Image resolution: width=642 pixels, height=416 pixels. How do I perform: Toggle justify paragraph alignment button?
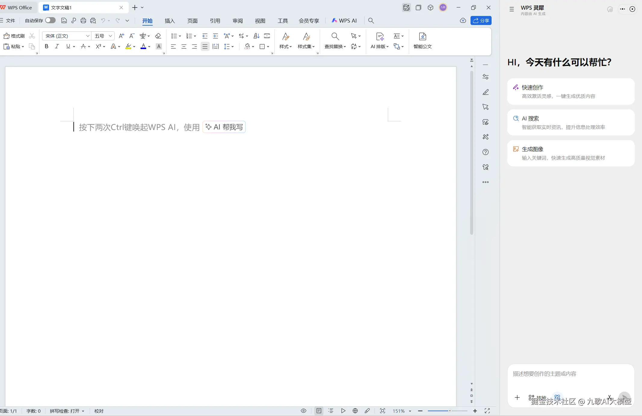pyautogui.click(x=205, y=47)
